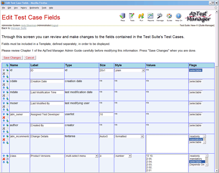This screenshot has width=219, height=173.
Task: Open the File menu
Action: coord(4,8)
